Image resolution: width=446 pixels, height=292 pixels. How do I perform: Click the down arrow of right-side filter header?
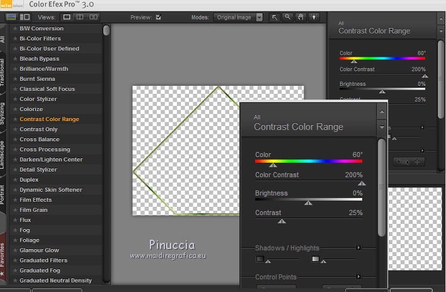(x=441, y=31)
